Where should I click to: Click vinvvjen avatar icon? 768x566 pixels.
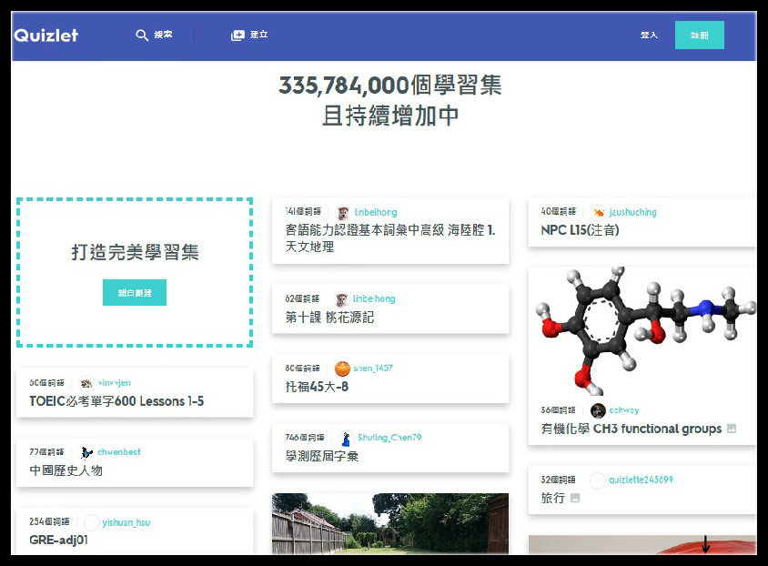86,383
